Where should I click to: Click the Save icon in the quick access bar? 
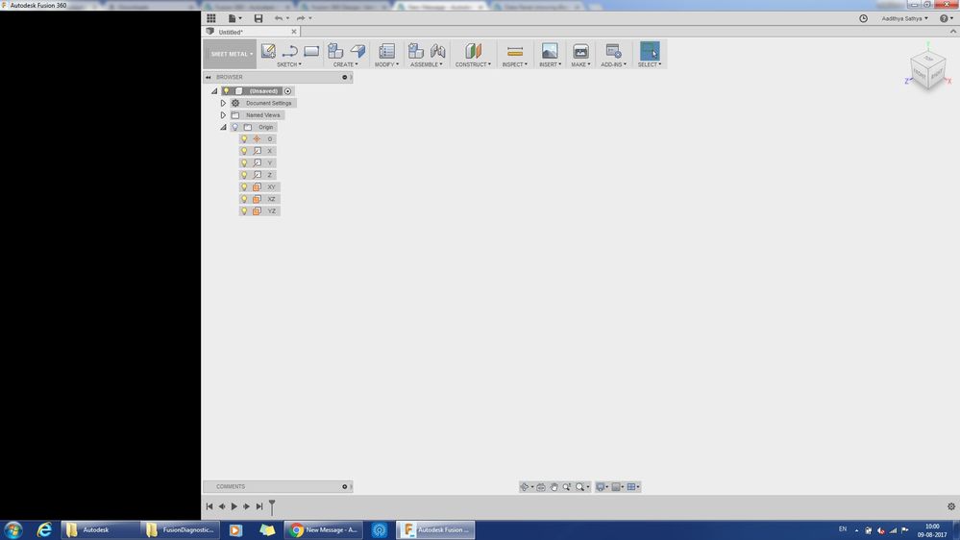coord(258,18)
